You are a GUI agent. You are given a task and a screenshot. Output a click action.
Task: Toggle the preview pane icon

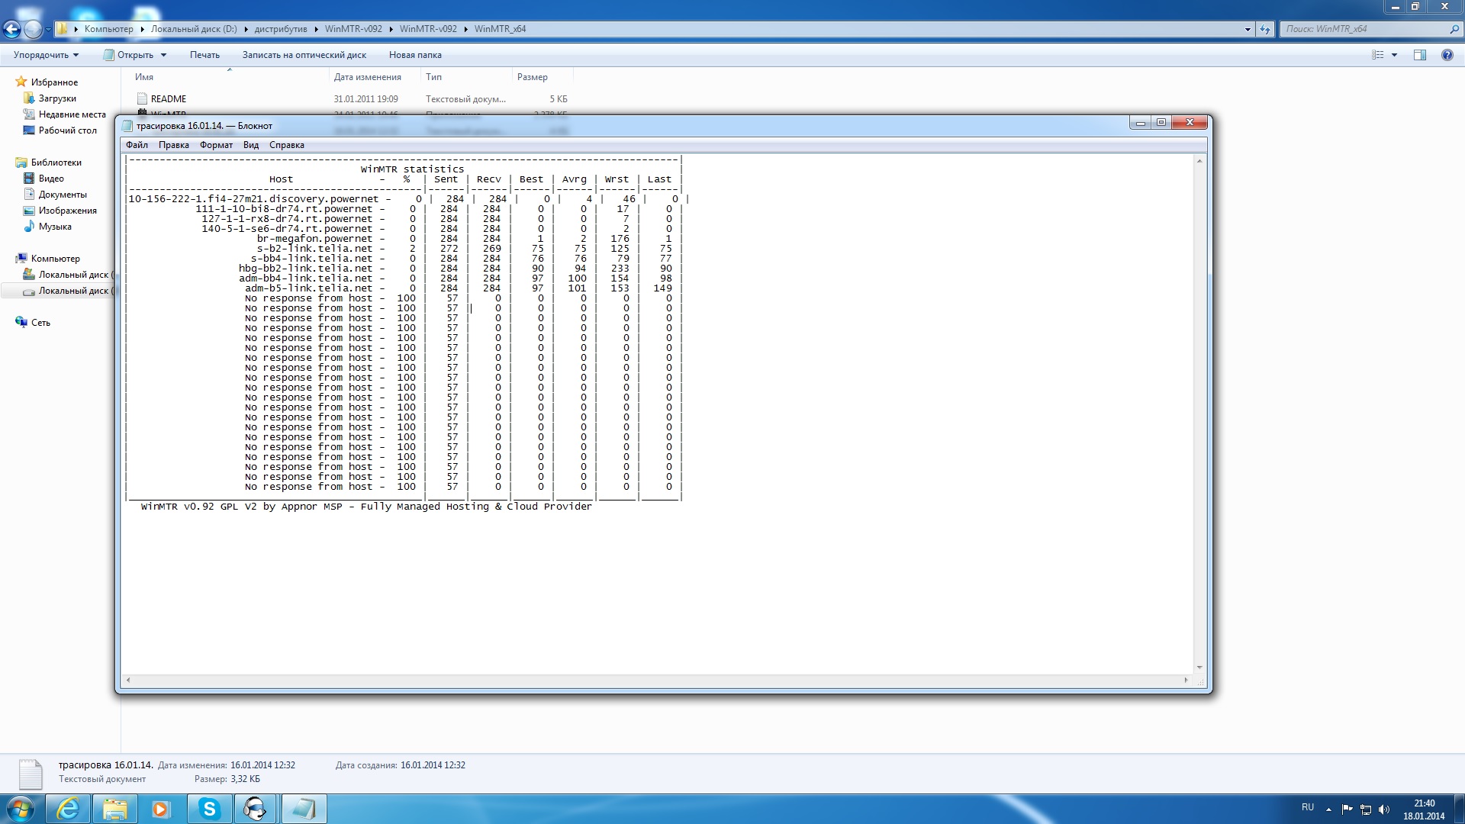coord(1419,55)
